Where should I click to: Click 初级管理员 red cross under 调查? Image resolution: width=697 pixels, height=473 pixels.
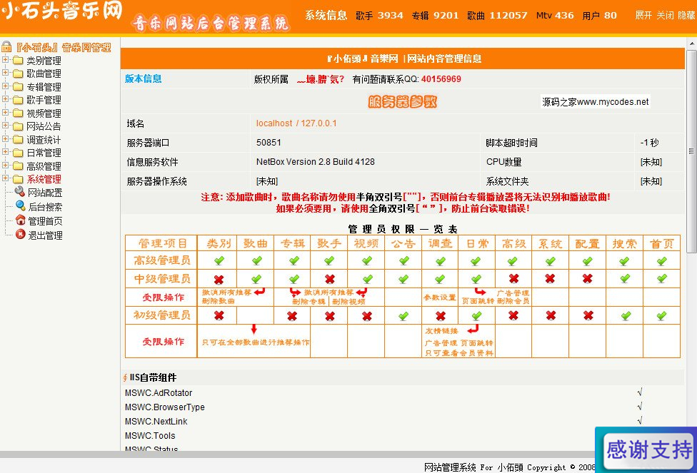pyautogui.click(x=441, y=316)
